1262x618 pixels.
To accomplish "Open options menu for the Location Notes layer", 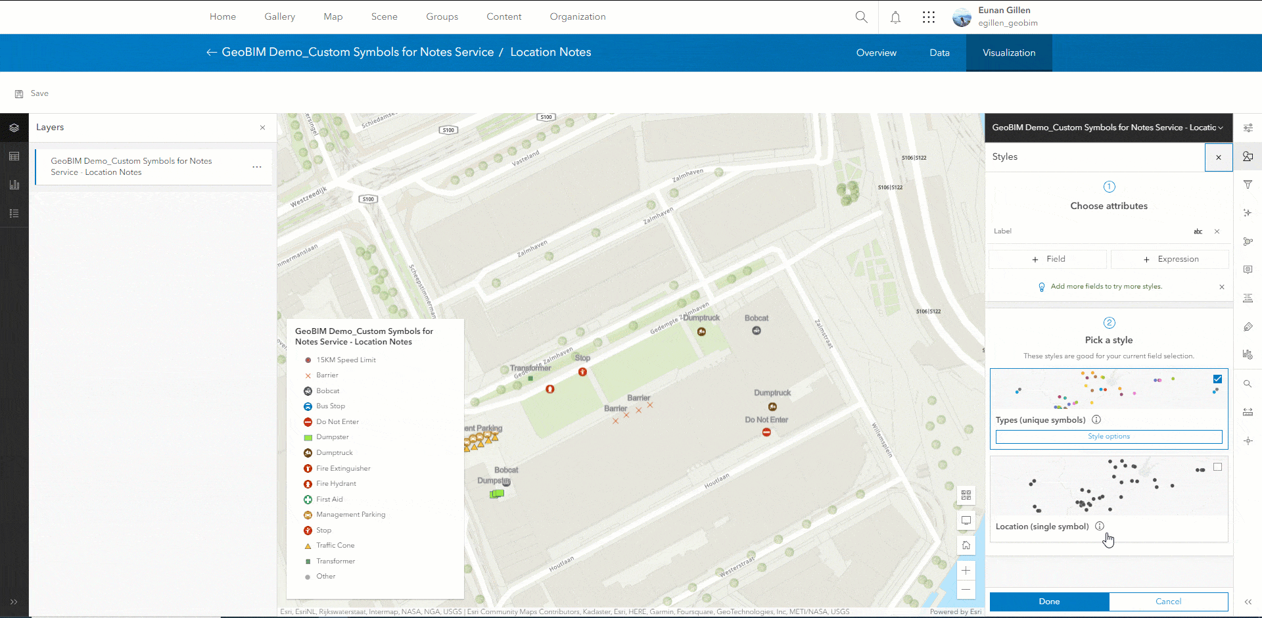I will 257,167.
